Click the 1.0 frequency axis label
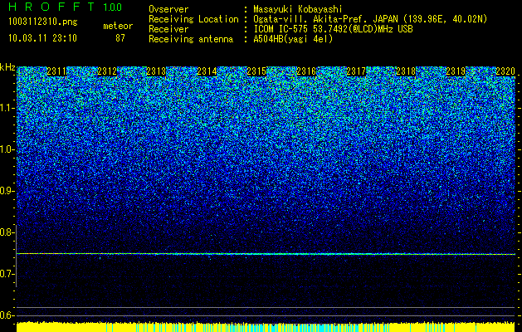 point(7,149)
